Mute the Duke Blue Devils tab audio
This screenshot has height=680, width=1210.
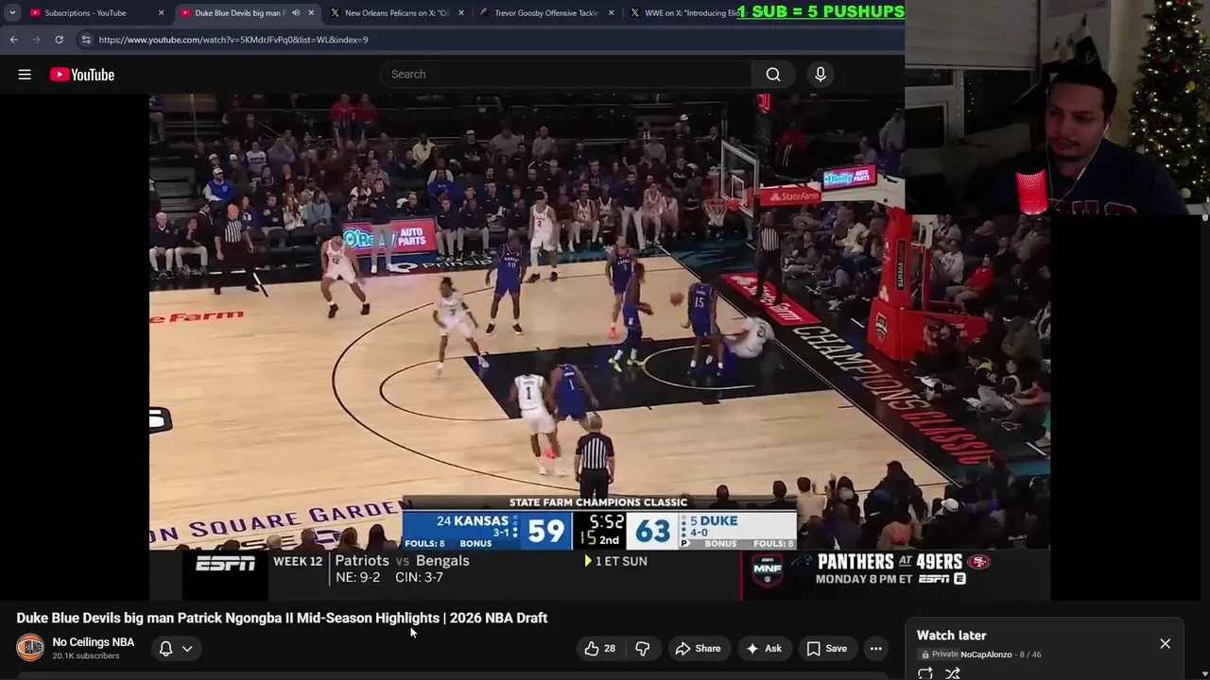(x=296, y=13)
